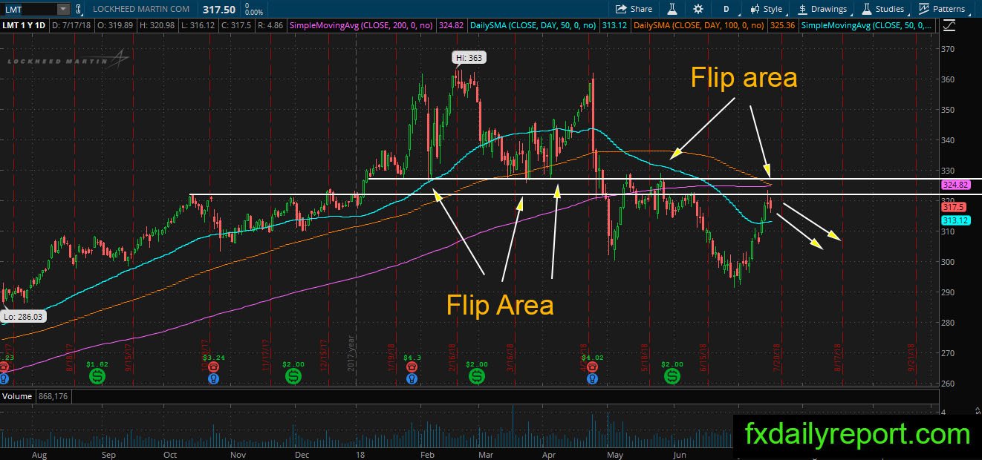This screenshot has height=460, width=982.
Task: Click the LMT symbol input field
Action: (x=29, y=9)
